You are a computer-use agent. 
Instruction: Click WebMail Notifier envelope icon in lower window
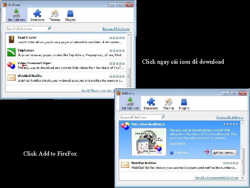coord(125,165)
